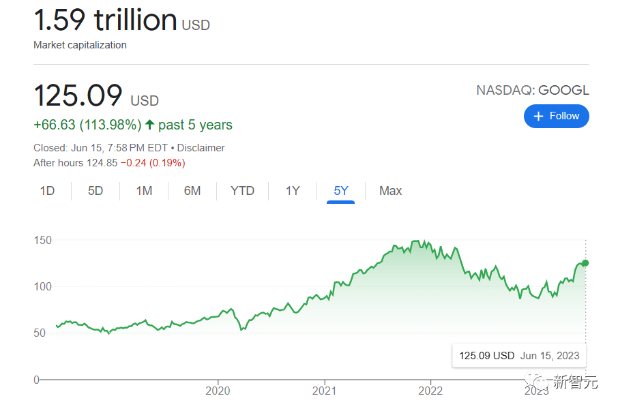Switch chart to 1M range
This screenshot has height=409, width=618.
144,191
